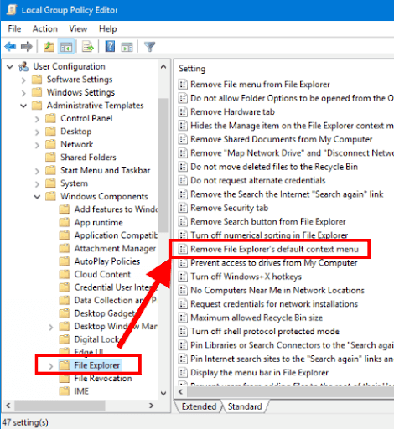Open the Action menu
The image size is (394, 429).
(45, 28)
